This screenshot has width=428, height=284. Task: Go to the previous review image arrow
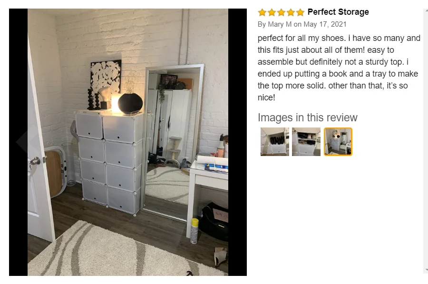click(21, 141)
